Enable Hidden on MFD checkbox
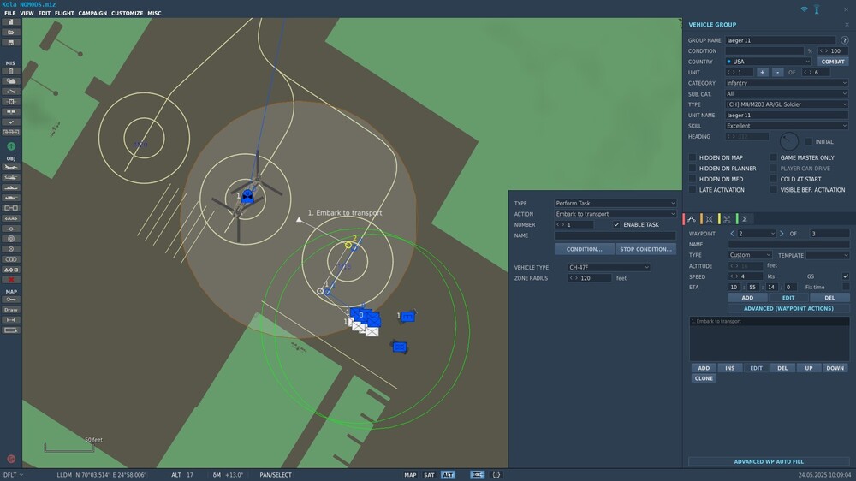Image resolution: width=856 pixels, height=481 pixels. [x=693, y=179]
